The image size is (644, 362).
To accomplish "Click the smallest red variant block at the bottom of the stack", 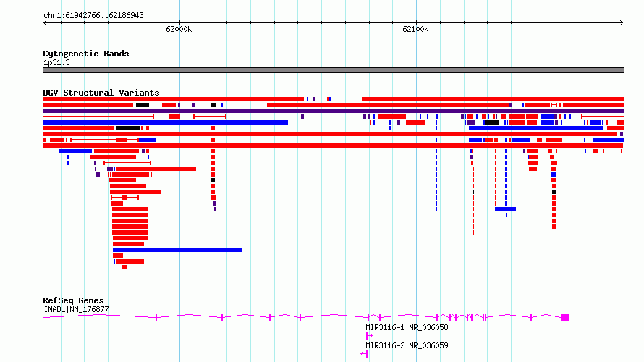I will click(124, 267).
